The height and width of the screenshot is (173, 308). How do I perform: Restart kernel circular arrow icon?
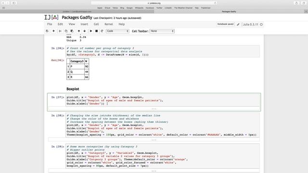[x=102, y=31]
